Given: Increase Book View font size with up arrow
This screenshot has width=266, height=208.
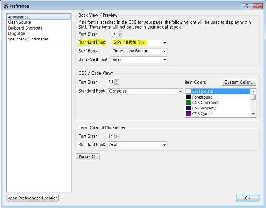Looking at the screenshot, I should pyautogui.click(x=120, y=33).
